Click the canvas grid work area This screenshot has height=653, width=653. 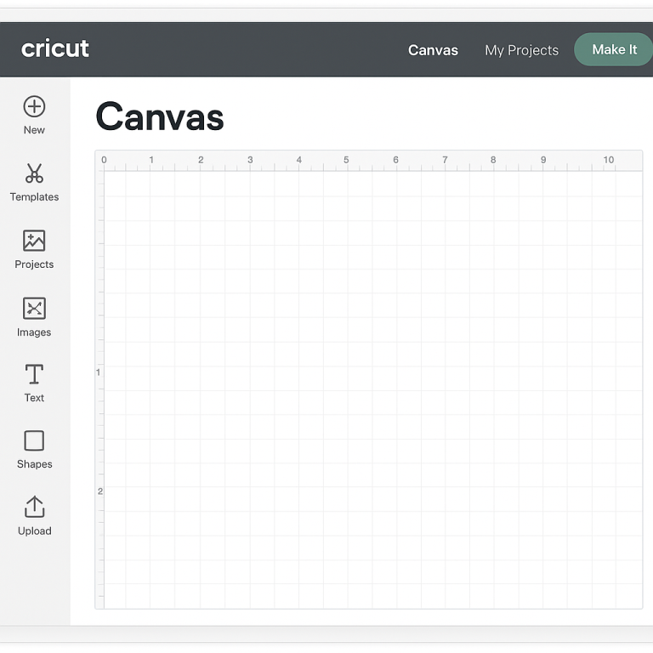click(373, 389)
